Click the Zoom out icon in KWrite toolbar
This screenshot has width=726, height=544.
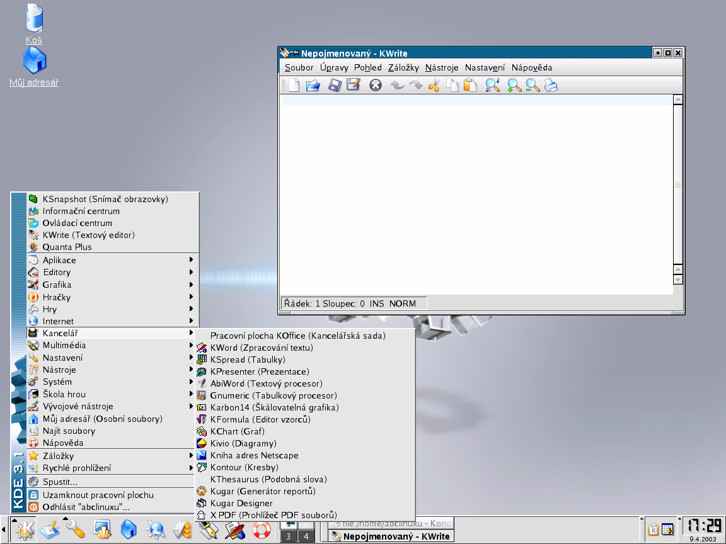click(x=533, y=85)
